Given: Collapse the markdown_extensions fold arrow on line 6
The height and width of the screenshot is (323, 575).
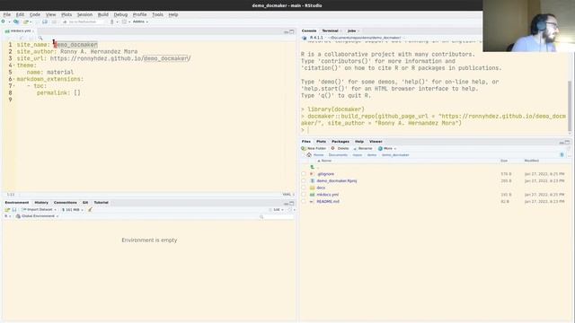Looking at the screenshot, I should pyautogui.click(x=14, y=79).
